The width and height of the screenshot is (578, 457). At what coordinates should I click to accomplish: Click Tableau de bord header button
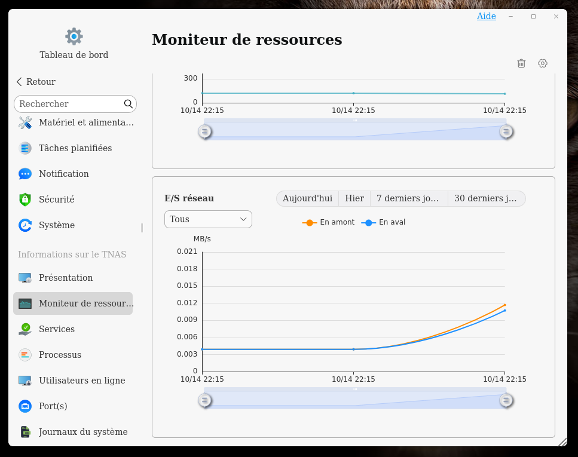(x=74, y=44)
